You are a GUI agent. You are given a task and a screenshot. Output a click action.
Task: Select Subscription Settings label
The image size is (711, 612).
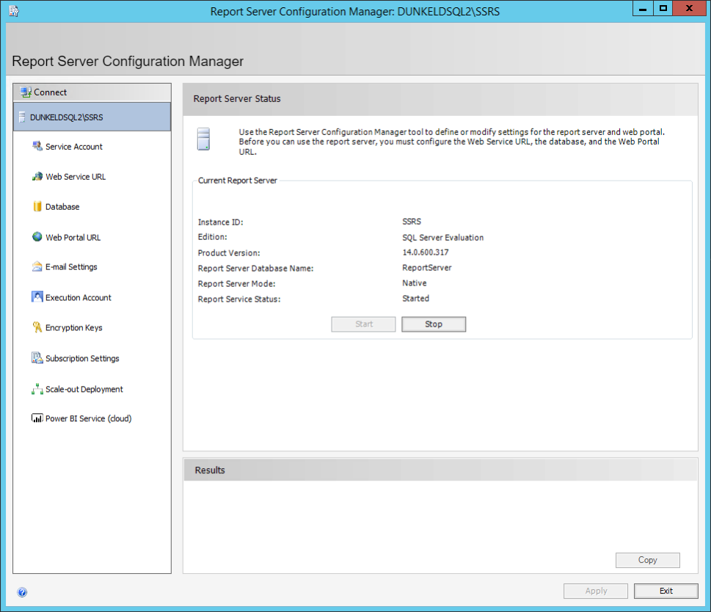coord(82,359)
